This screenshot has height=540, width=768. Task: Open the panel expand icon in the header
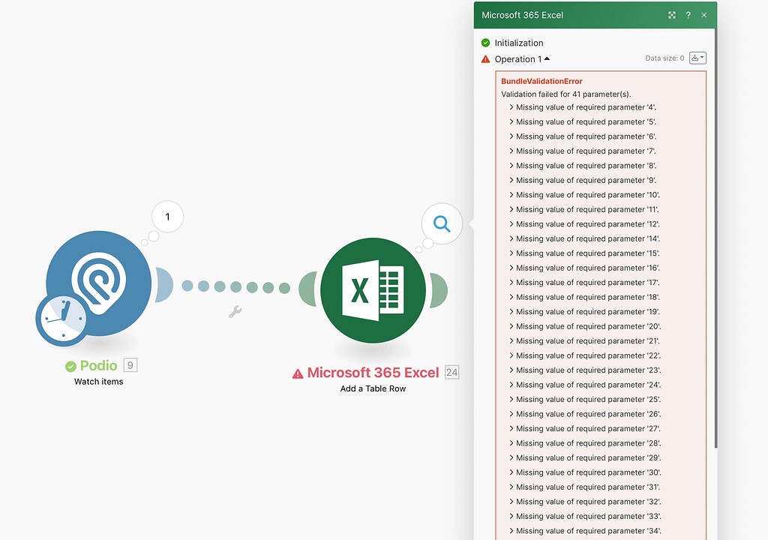[x=671, y=15]
